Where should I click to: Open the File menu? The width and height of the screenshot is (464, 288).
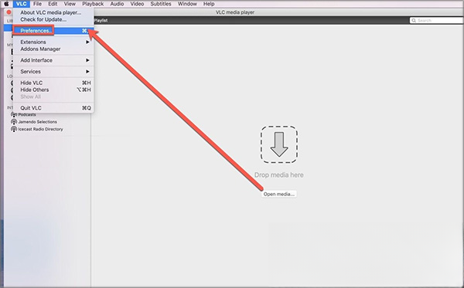pyautogui.click(x=37, y=4)
